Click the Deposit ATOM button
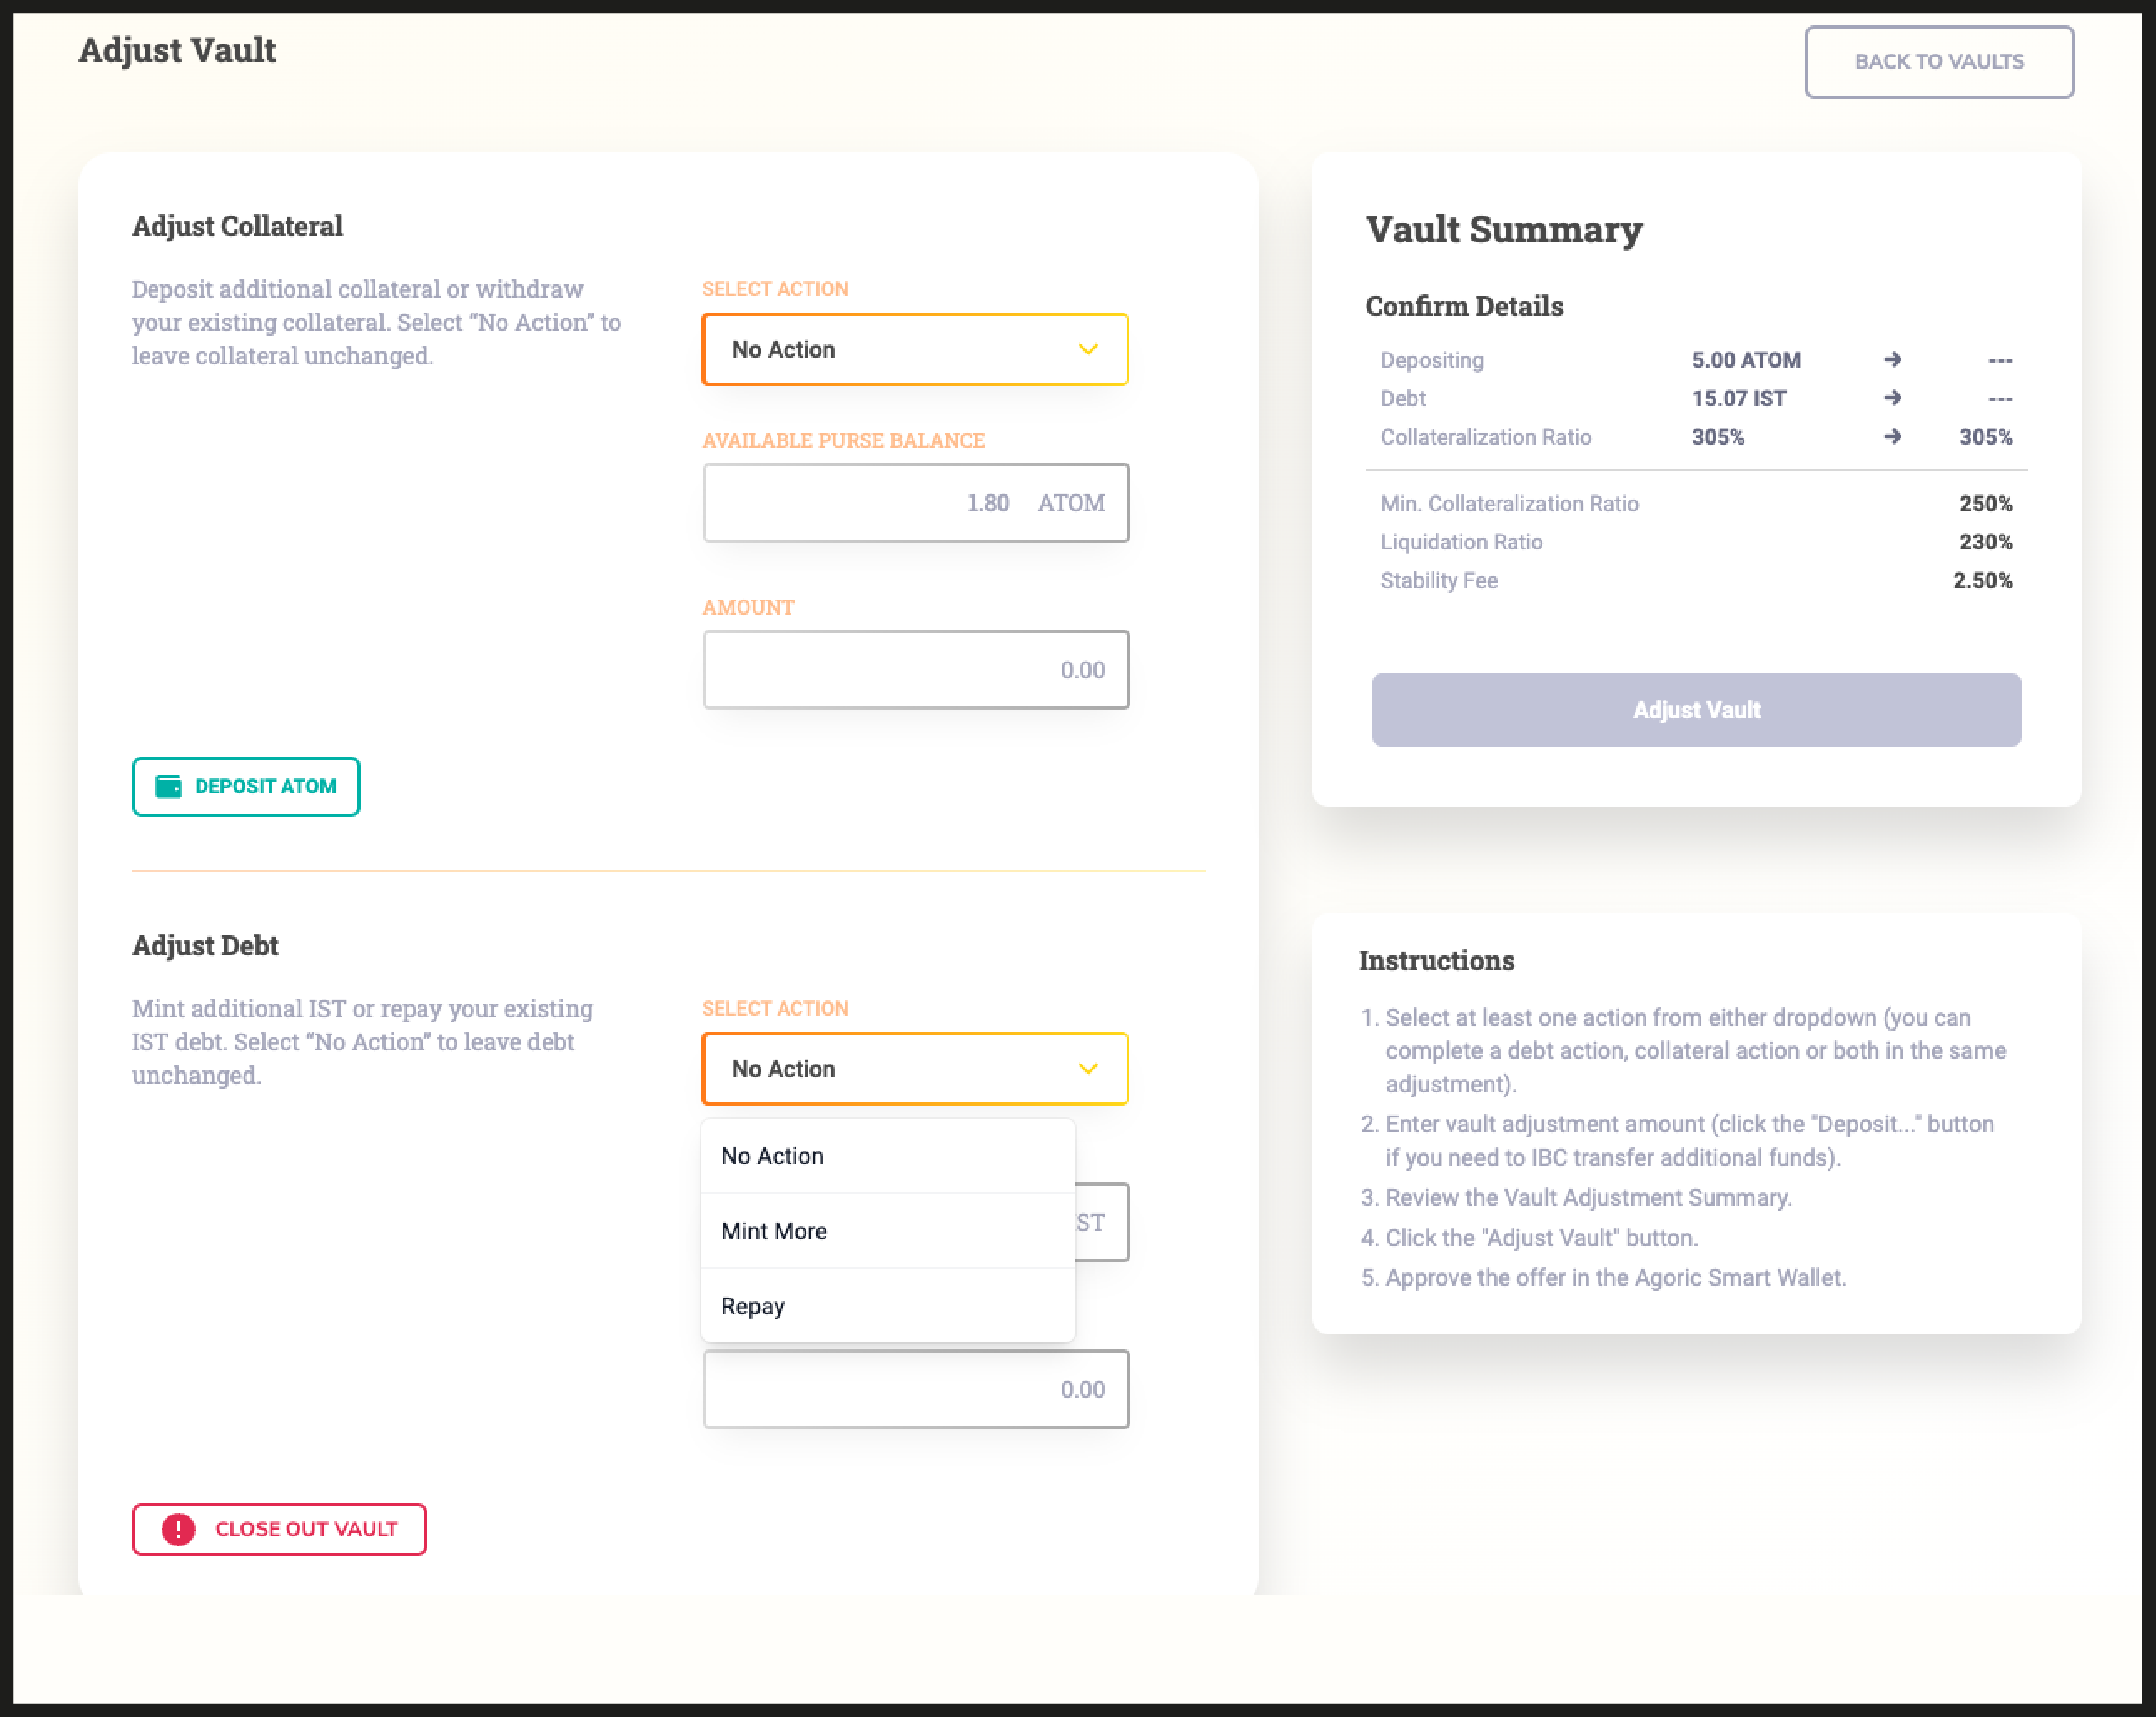The image size is (2156, 1717). 246,786
